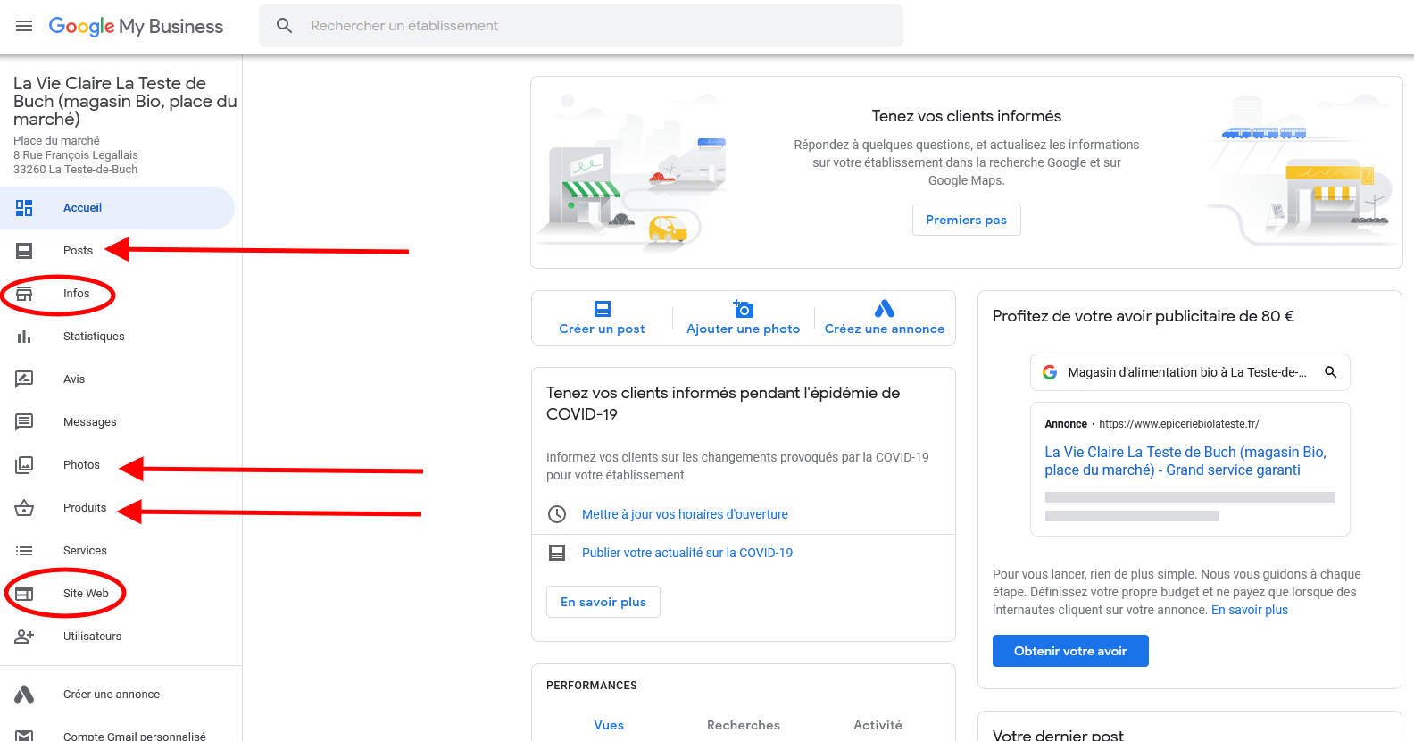The image size is (1414, 741).
Task: Open the hamburger main menu
Action: click(x=24, y=26)
